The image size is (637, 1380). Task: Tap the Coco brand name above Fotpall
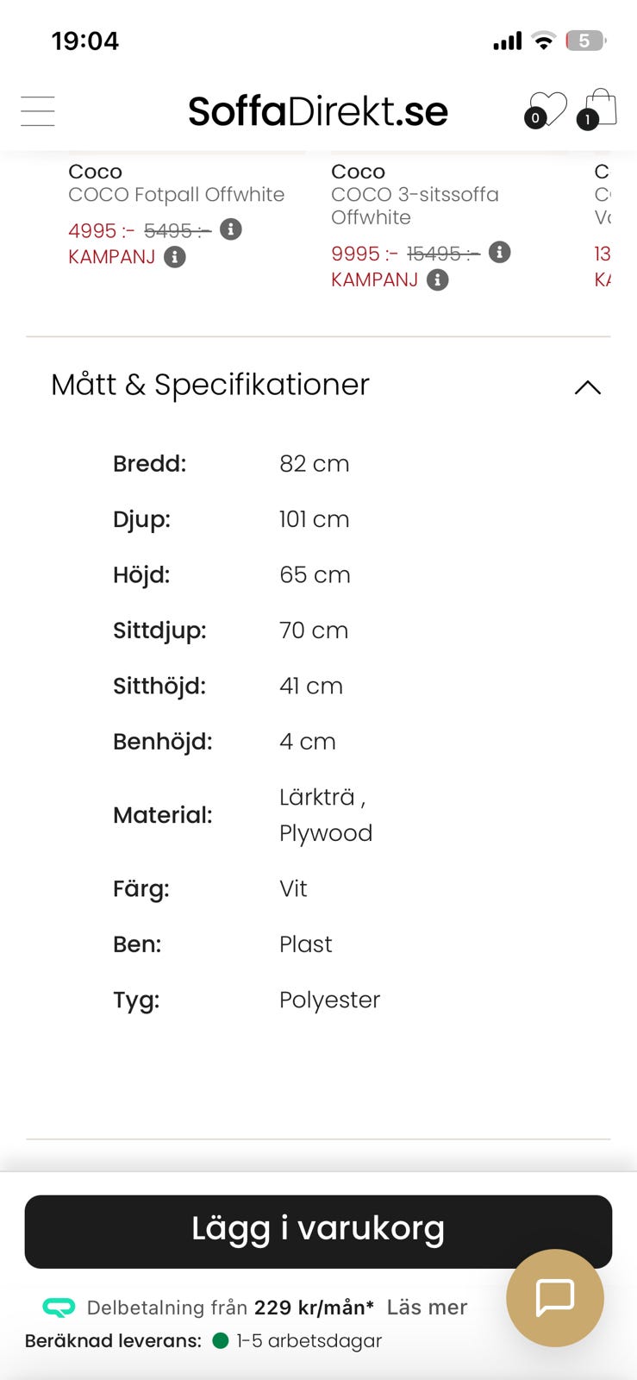96,172
